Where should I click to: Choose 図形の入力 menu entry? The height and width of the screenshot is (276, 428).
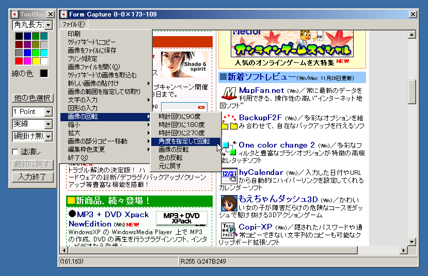(106, 108)
